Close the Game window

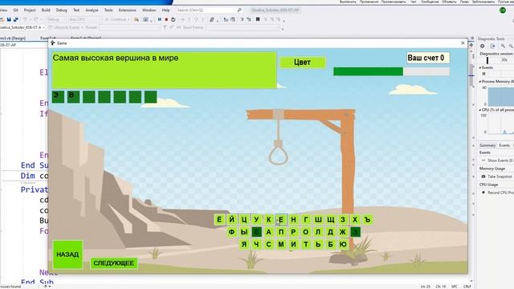pyautogui.click(x=463, y=43)
